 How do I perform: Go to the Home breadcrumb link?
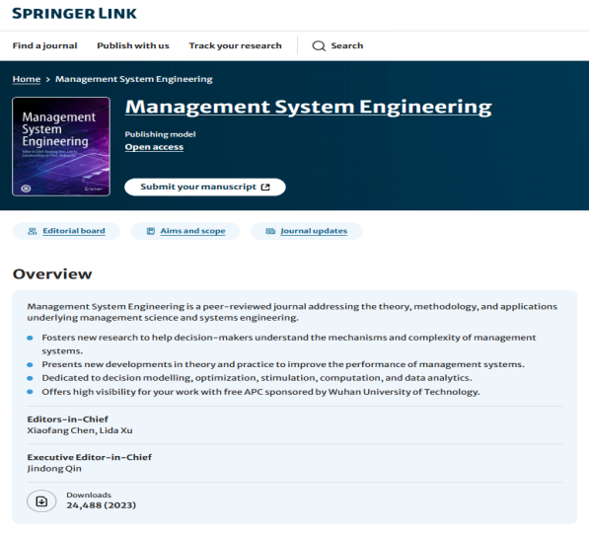click(x=27, y=79)
